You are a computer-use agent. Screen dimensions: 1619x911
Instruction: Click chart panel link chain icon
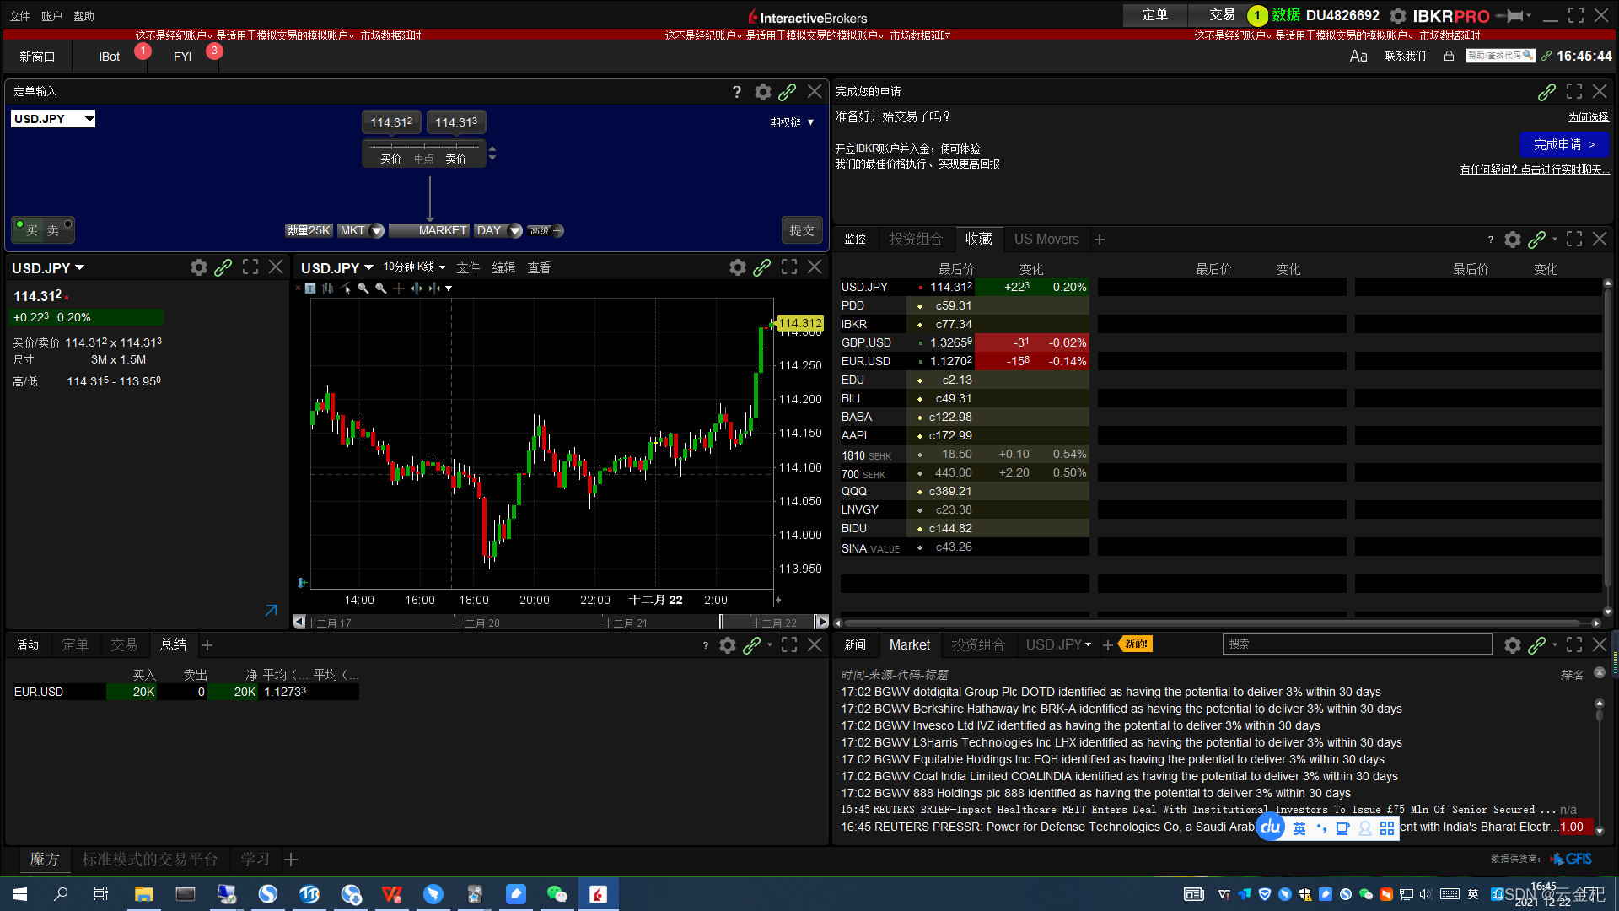tap(761, 267)
